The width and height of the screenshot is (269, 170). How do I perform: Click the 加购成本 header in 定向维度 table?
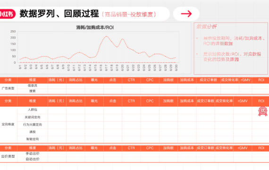coord(187,101)
